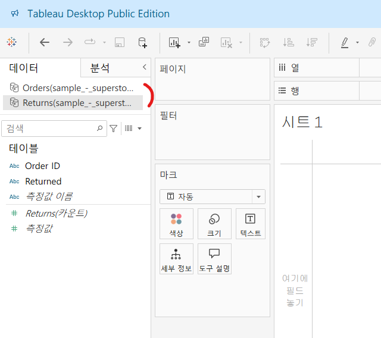Click the 행 rows shelf
This screenshot has height=338, width=381.
point(327,90)
